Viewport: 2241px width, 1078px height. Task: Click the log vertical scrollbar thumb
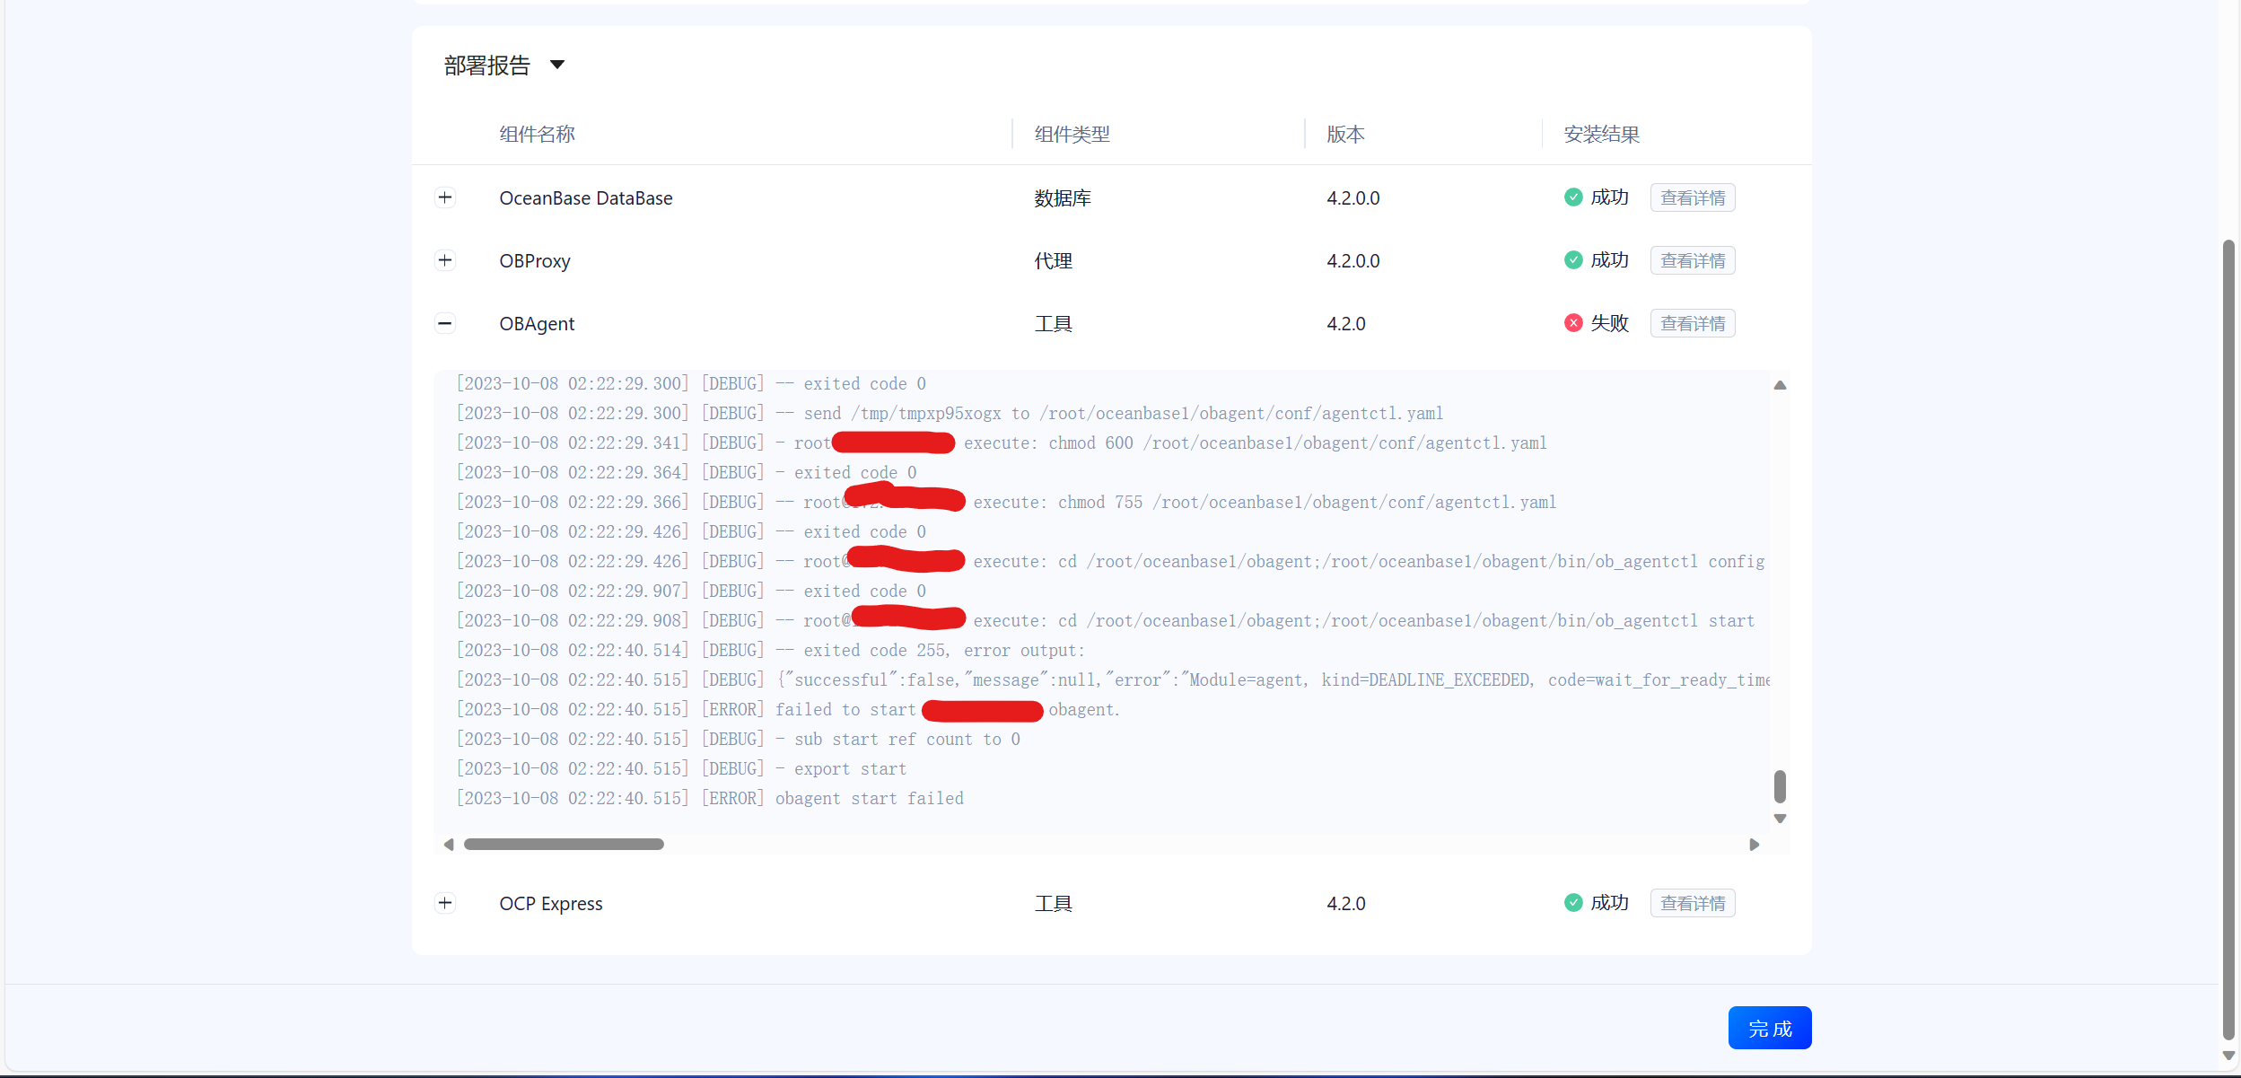click(1780, 786)
